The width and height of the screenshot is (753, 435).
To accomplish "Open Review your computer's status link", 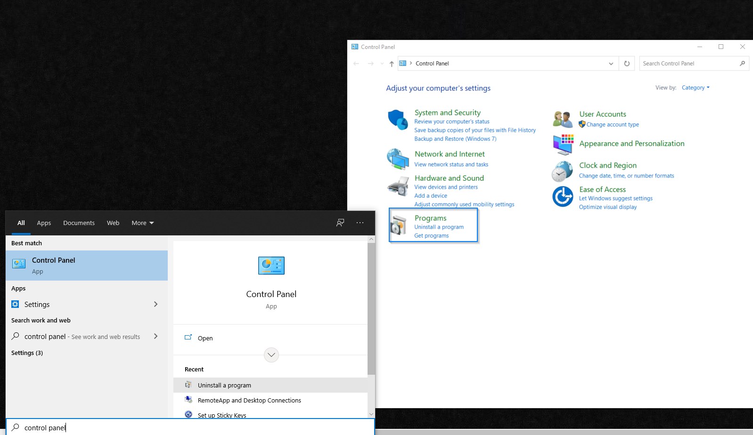I will point(452,121).
